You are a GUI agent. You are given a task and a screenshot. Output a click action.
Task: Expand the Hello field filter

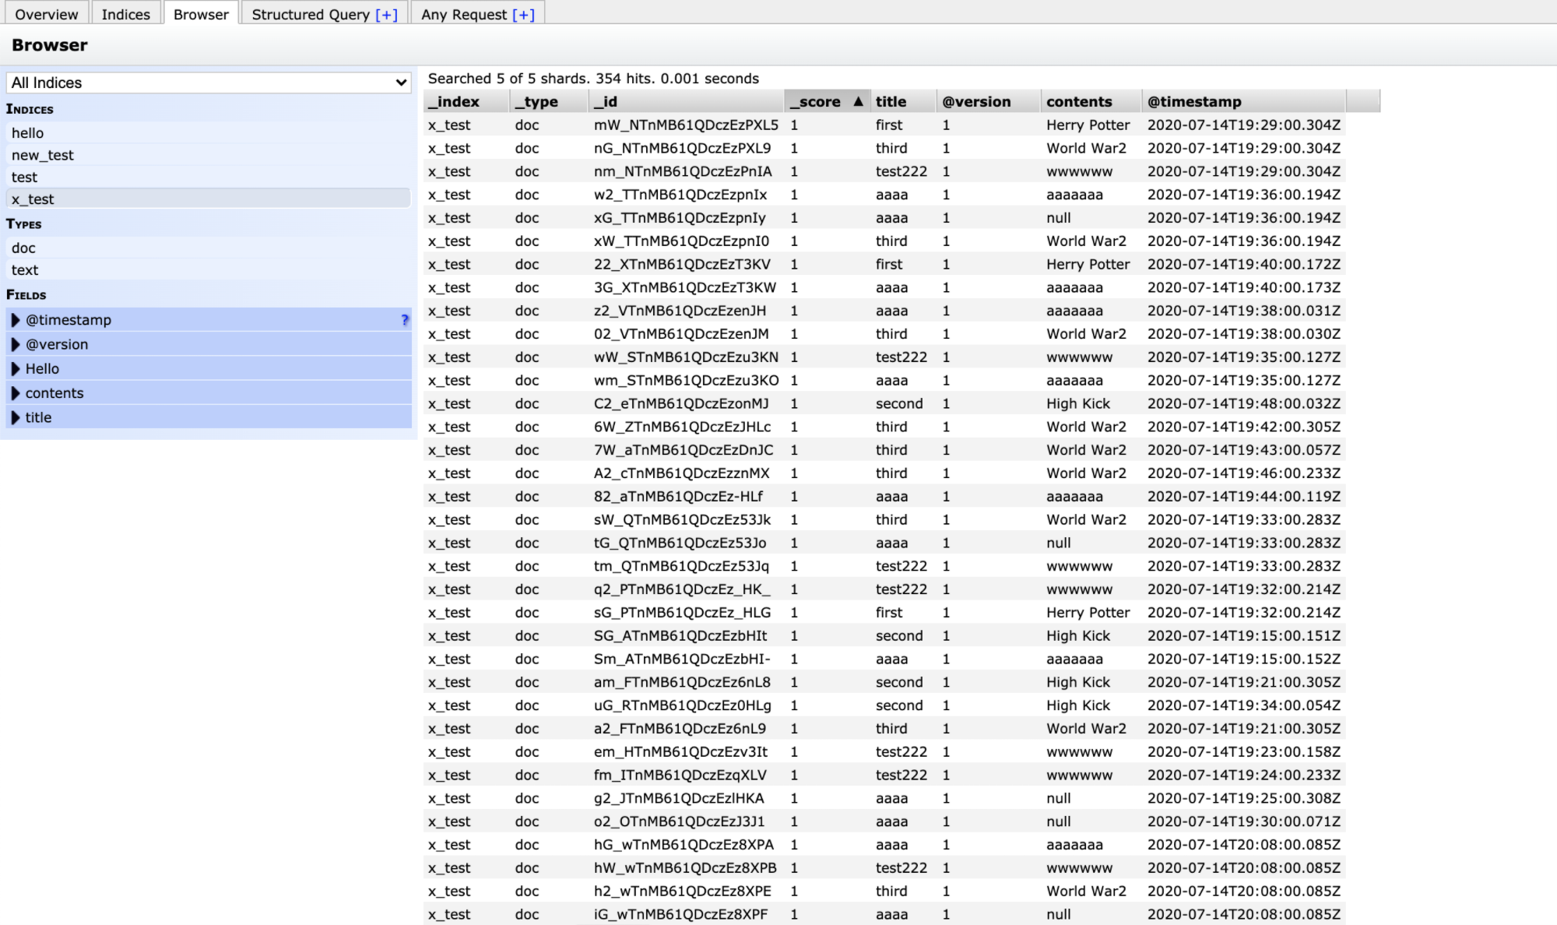click(16, 369)
